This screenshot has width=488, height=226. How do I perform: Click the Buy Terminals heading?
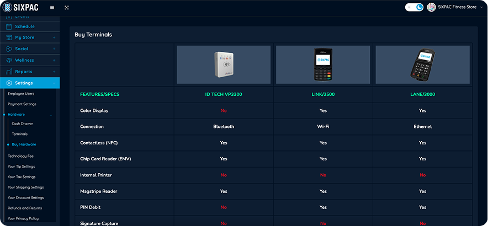pyautogui.click(x=93, y=35)
